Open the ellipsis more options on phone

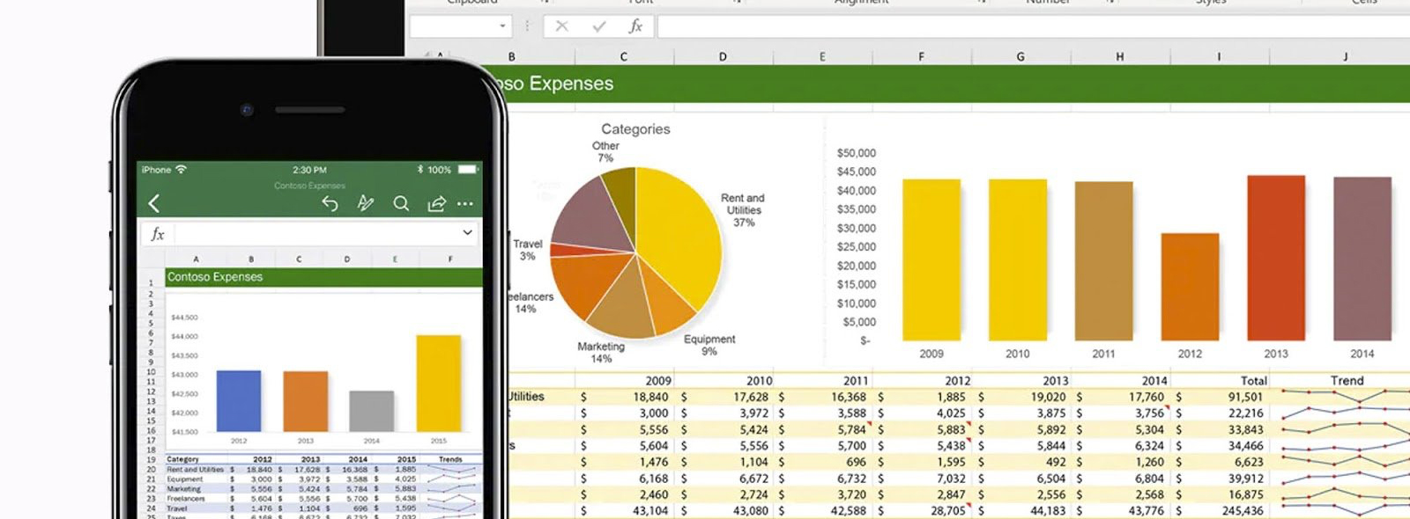tap(465, 204)
